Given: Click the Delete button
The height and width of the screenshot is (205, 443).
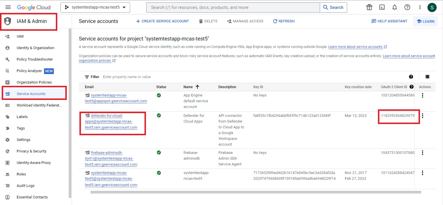Looking at the screenshot, I should [208, 21].
